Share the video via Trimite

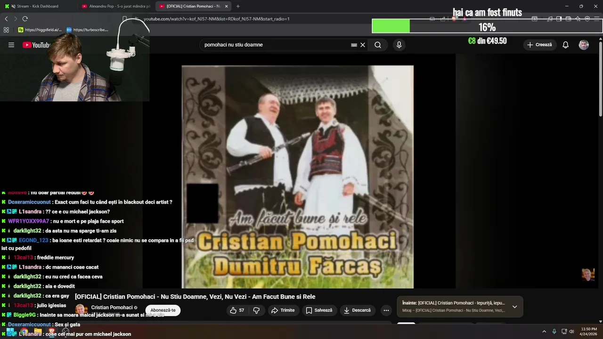pyautogui.click(x=283, y=310)
